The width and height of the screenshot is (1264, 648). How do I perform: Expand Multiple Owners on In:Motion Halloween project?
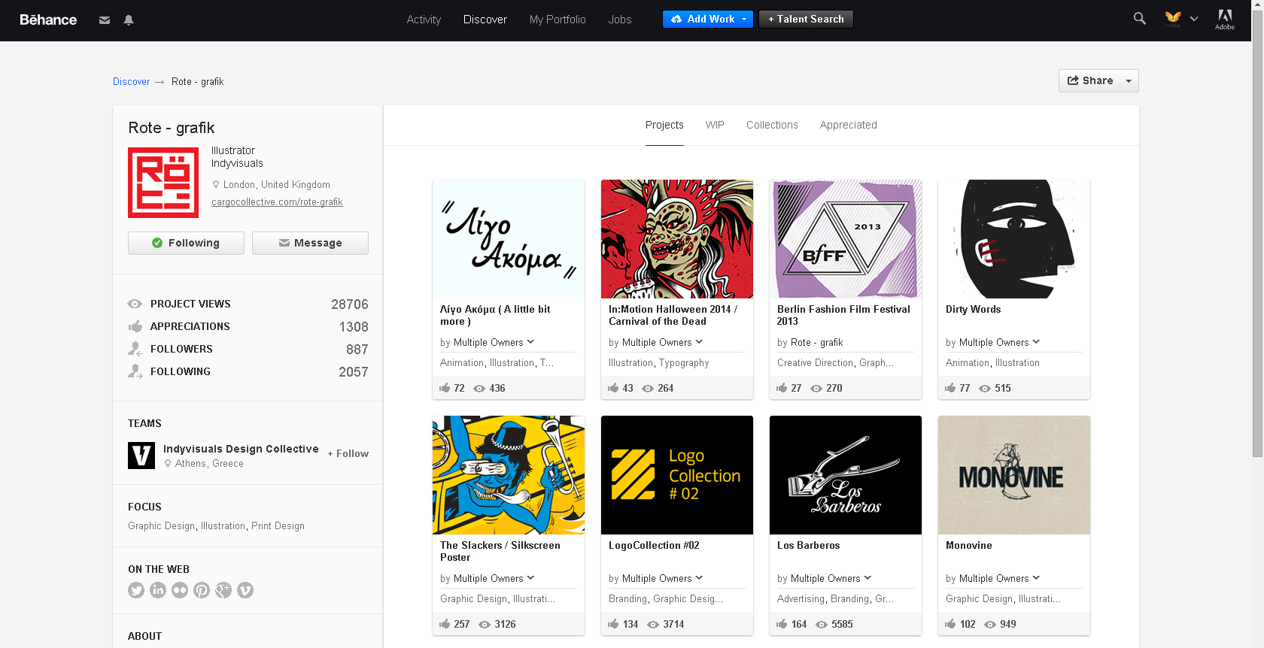coord(699,342)
